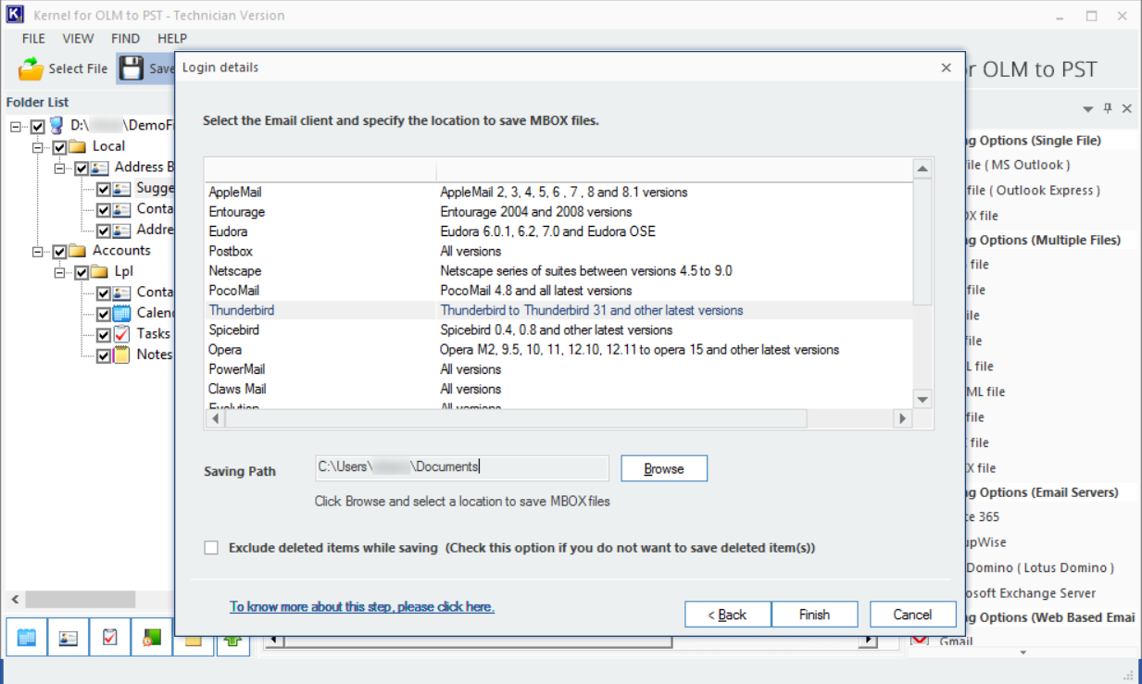Open the FIND menu

click(x=125, y=38)
